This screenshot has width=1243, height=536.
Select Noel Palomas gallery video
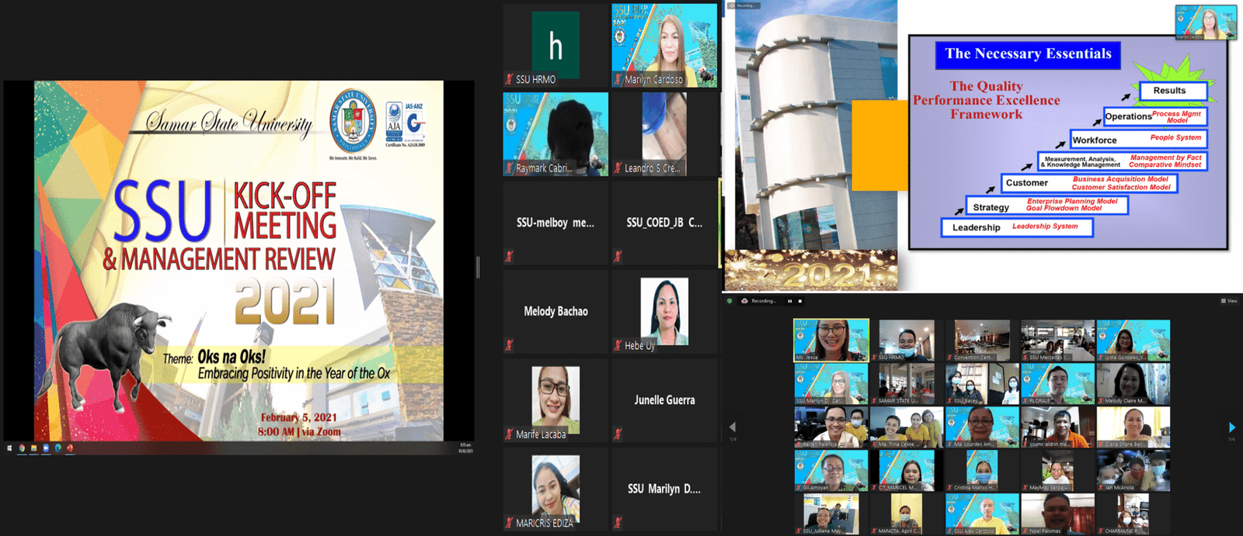pyautogui.click(x=1057, y=514)
